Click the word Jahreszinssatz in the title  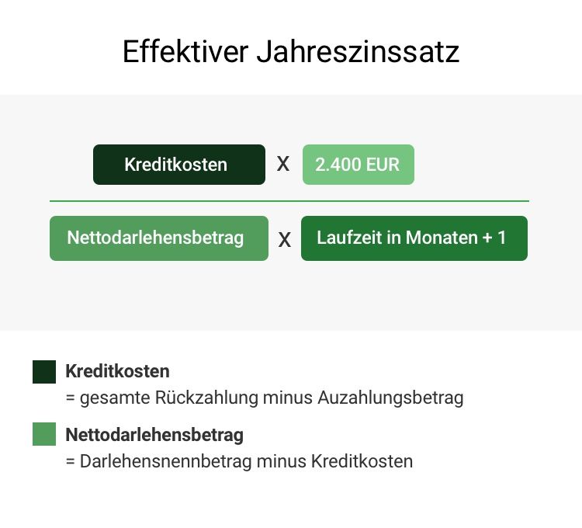[358, 51]
